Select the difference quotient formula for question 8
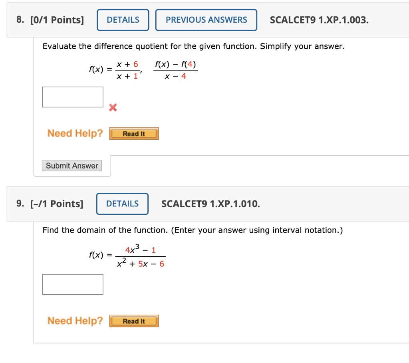 coord(175,69)
